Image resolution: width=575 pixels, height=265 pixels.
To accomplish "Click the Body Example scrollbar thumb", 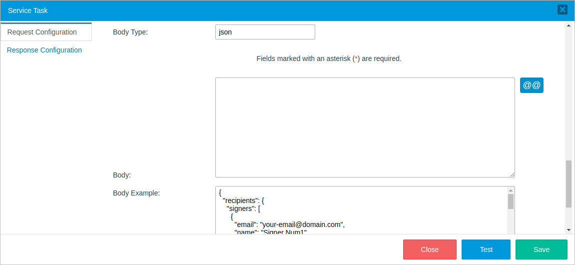I will click(x=511, y=201).
